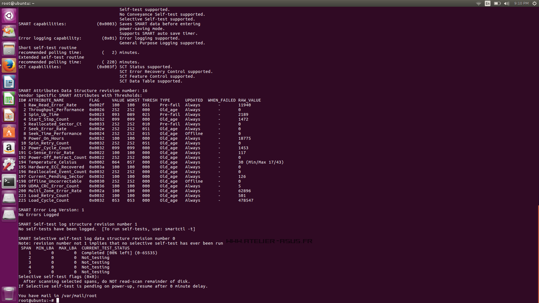
Task: Click the Amazon launcher icon
Action: [x=9, y=148]
